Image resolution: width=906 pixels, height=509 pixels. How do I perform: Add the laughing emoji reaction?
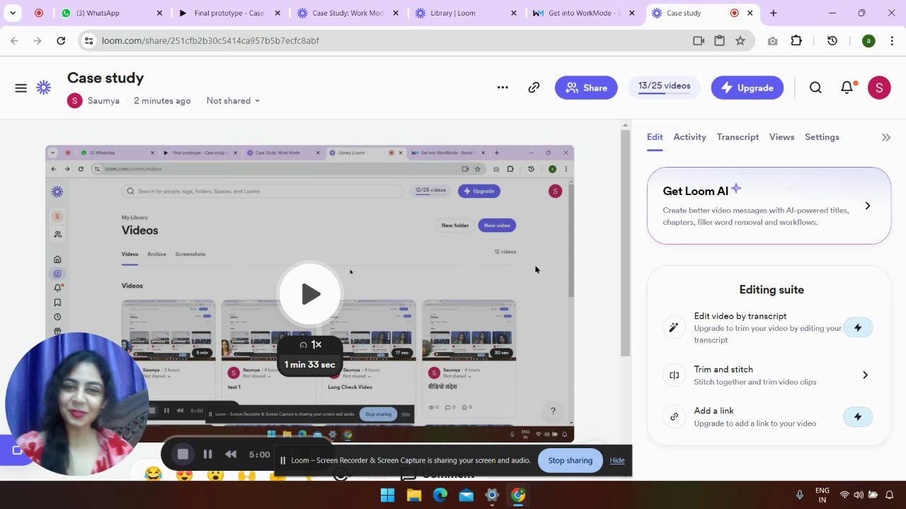pyautogui.click(x=153, y=474)
